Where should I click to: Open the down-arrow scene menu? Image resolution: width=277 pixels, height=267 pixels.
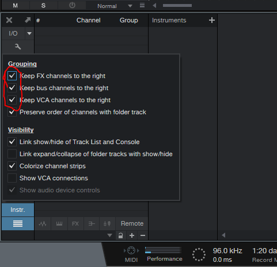(x=109, y=235)
